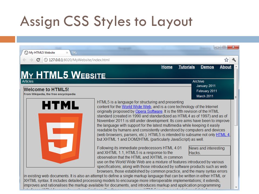Click the browser back arrow
The image size is (259, 194).
pyautogui.click(x=25, y=60)
